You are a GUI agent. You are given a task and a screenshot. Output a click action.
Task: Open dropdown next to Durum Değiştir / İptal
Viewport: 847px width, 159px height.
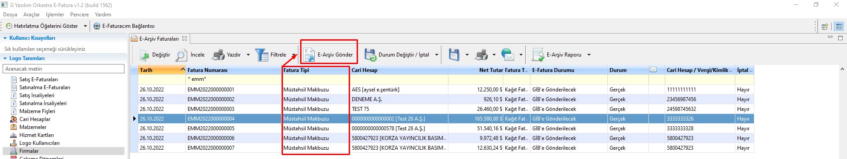437,55
